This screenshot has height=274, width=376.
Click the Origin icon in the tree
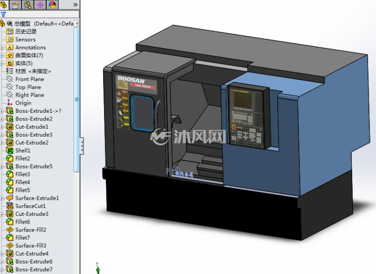coord(10,103)
